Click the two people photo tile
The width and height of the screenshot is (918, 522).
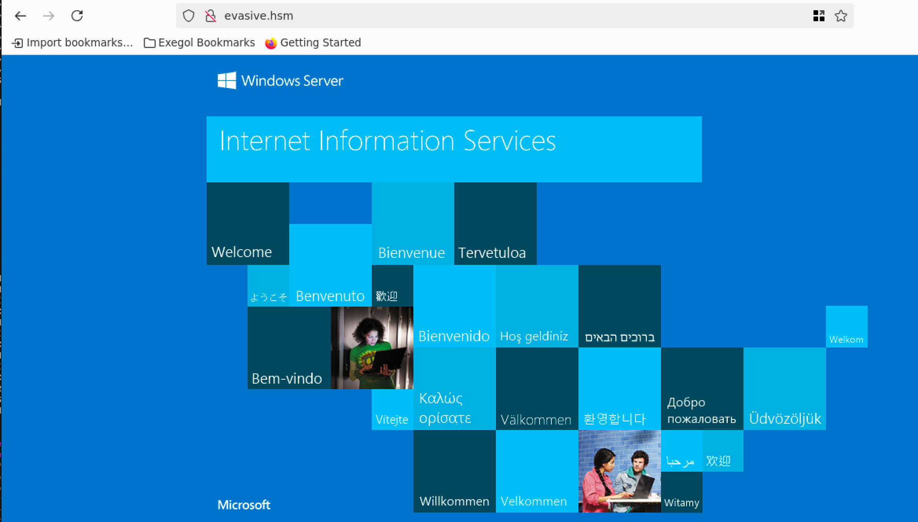point(619,471)
